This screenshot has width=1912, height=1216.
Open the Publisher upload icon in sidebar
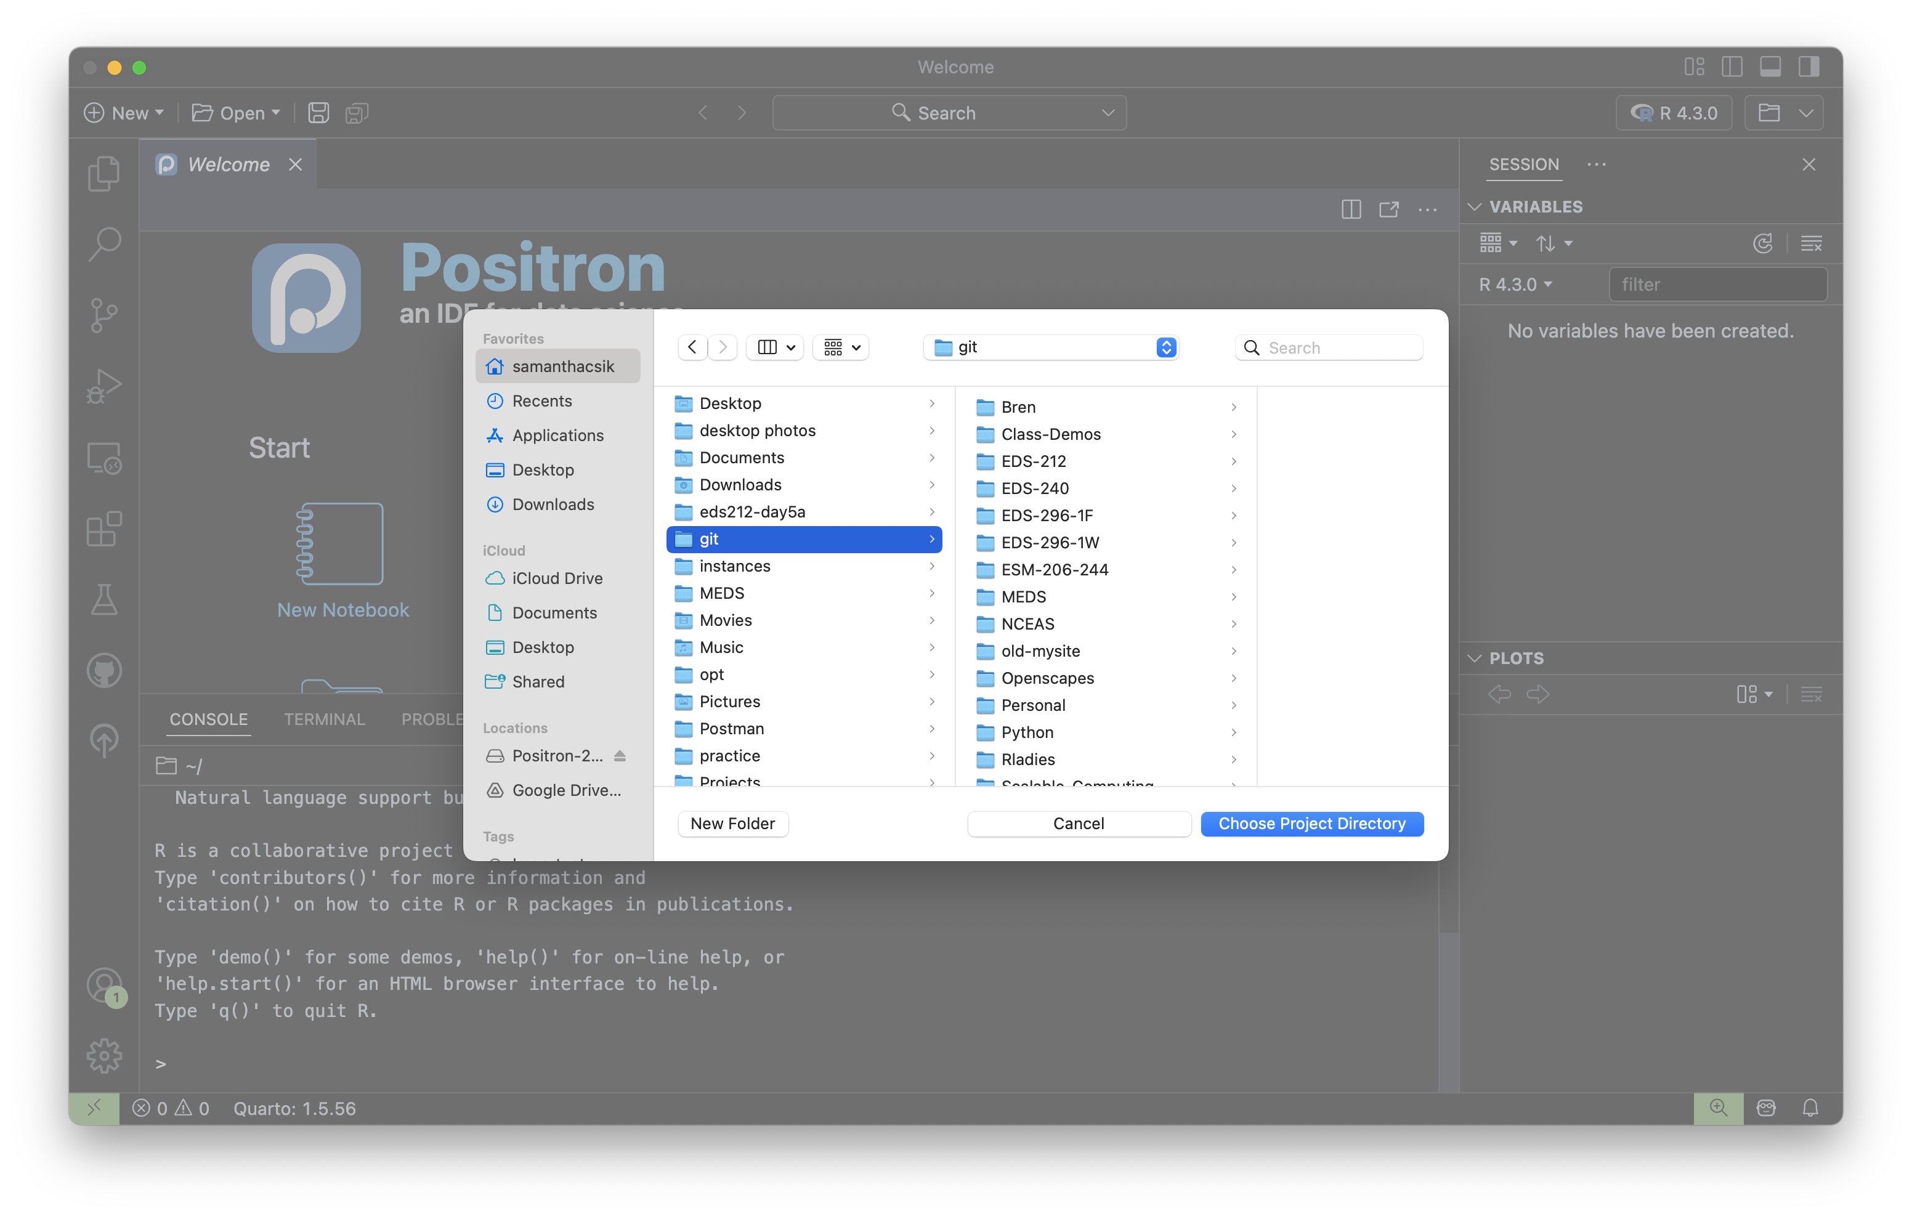(x=104, y=741)
